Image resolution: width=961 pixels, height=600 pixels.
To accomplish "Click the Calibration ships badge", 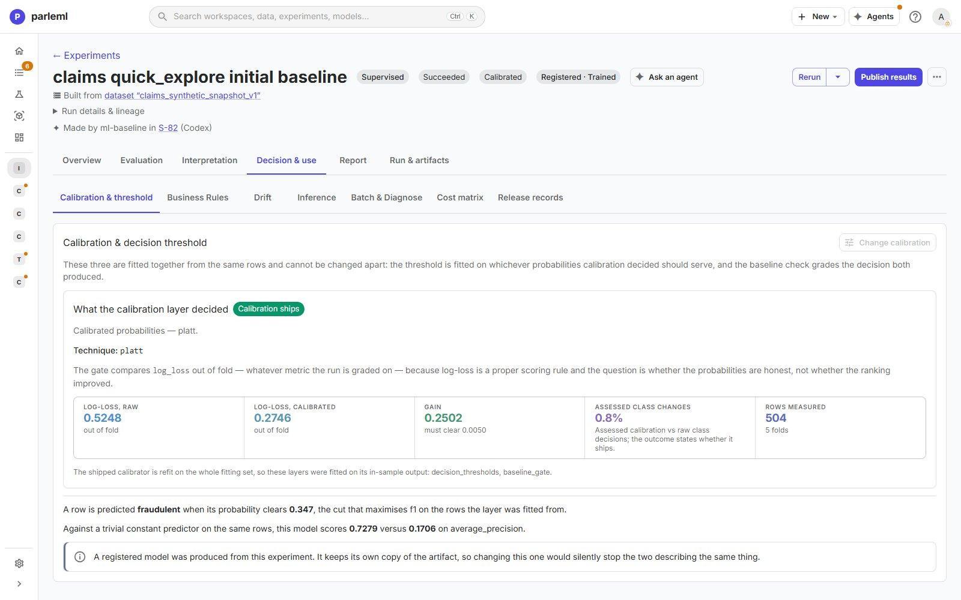I will point(268,309).
